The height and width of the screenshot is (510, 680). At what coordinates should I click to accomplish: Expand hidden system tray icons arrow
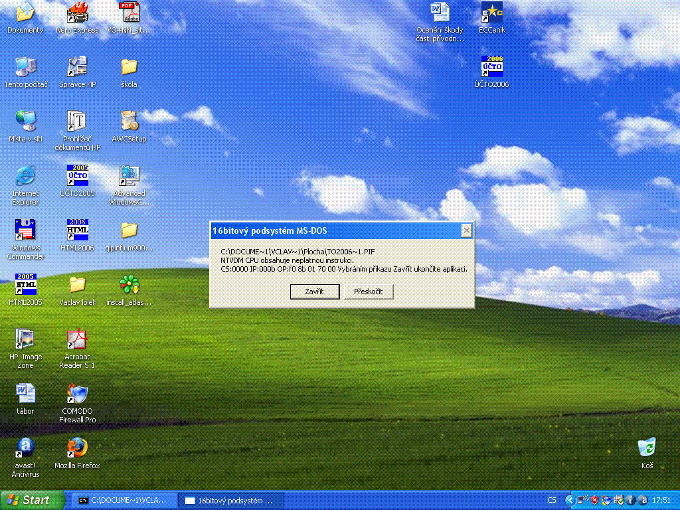tap(570, 500)
